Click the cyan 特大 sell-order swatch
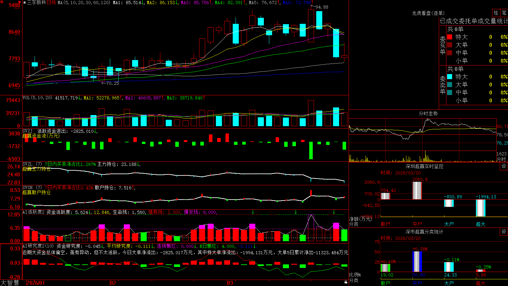Screen dimensions: 508x286 (x=450, y=77)
